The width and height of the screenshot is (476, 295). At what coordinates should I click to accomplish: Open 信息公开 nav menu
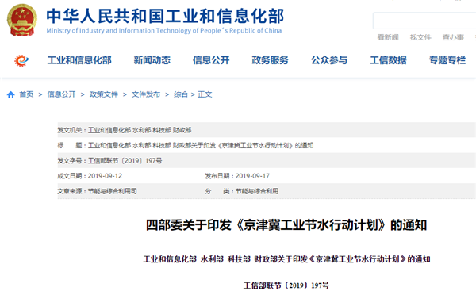coord(211,60)
